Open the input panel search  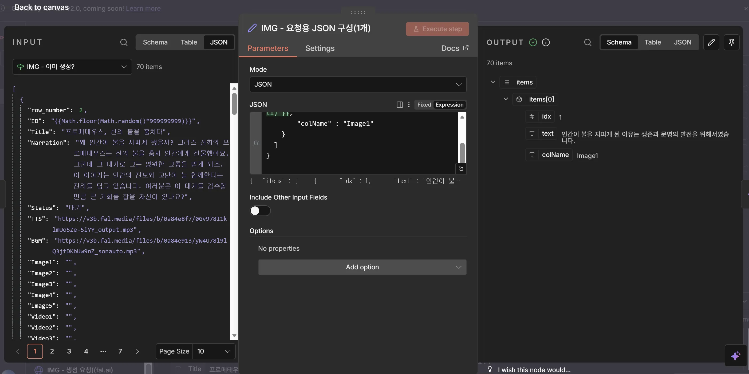click(x=124, y=42)
